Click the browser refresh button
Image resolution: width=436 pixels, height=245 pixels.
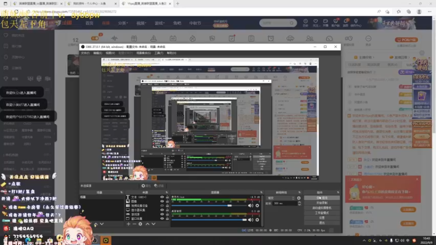(x=16, y=11)
